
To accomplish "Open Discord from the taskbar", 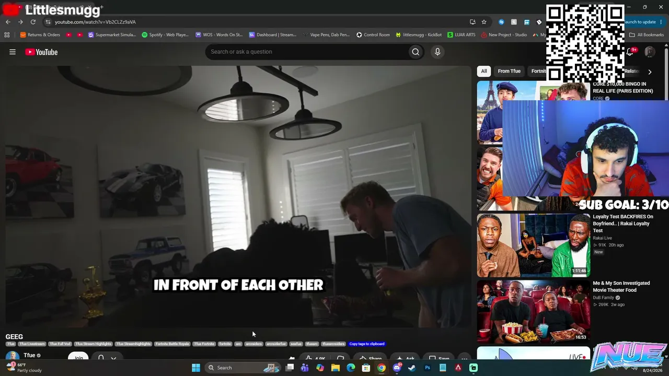I will [x=397, y=368].
